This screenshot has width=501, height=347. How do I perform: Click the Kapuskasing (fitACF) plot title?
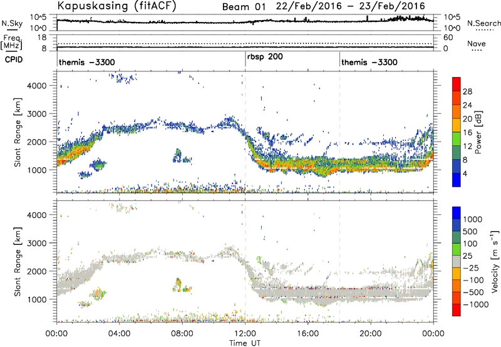[116, 6]
